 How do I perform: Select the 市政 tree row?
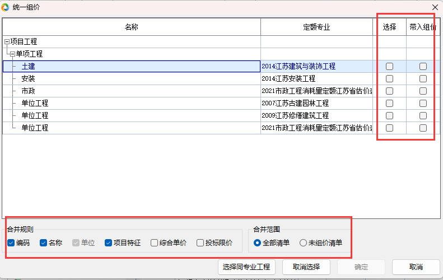point(28,91)
